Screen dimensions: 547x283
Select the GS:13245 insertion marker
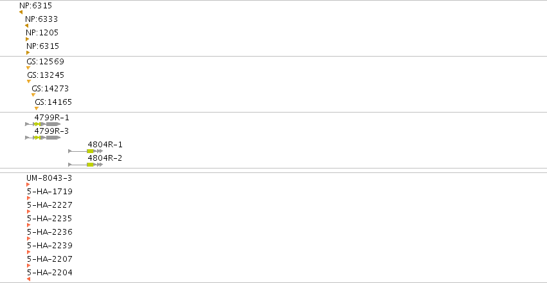pyautogui.click(x=29, y=82)
